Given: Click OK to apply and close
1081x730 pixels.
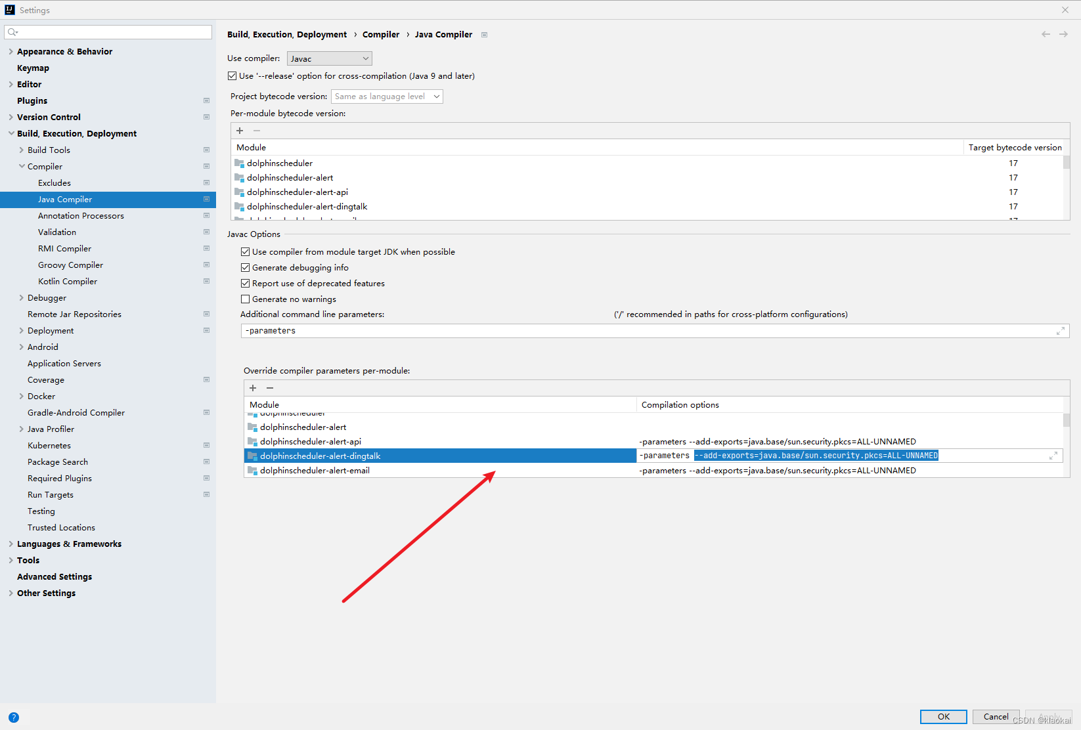Looking at the screenshot, I should pos(944,716).
